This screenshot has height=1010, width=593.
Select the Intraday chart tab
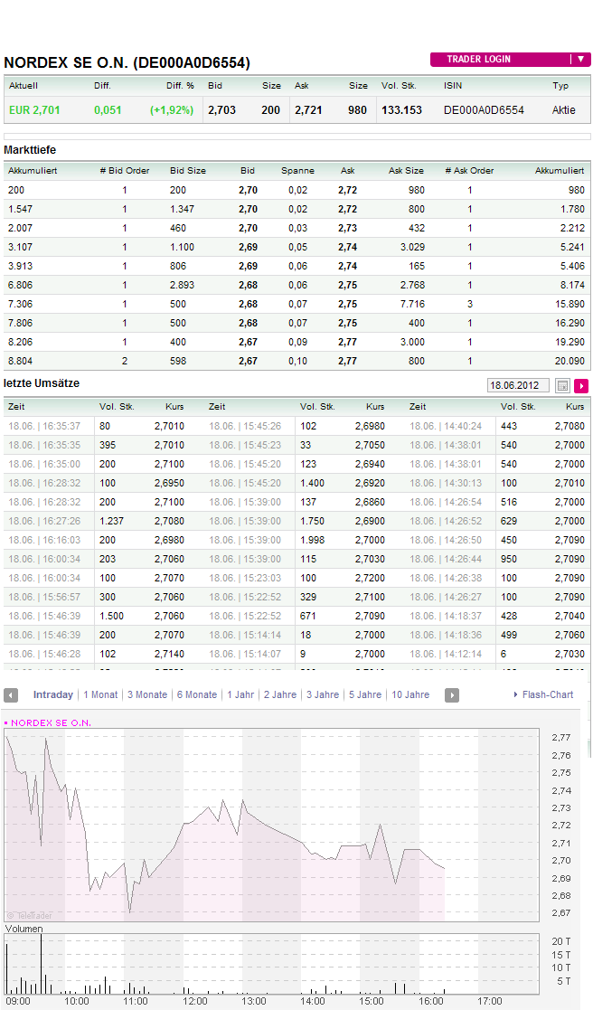click(x=52, y=694)
